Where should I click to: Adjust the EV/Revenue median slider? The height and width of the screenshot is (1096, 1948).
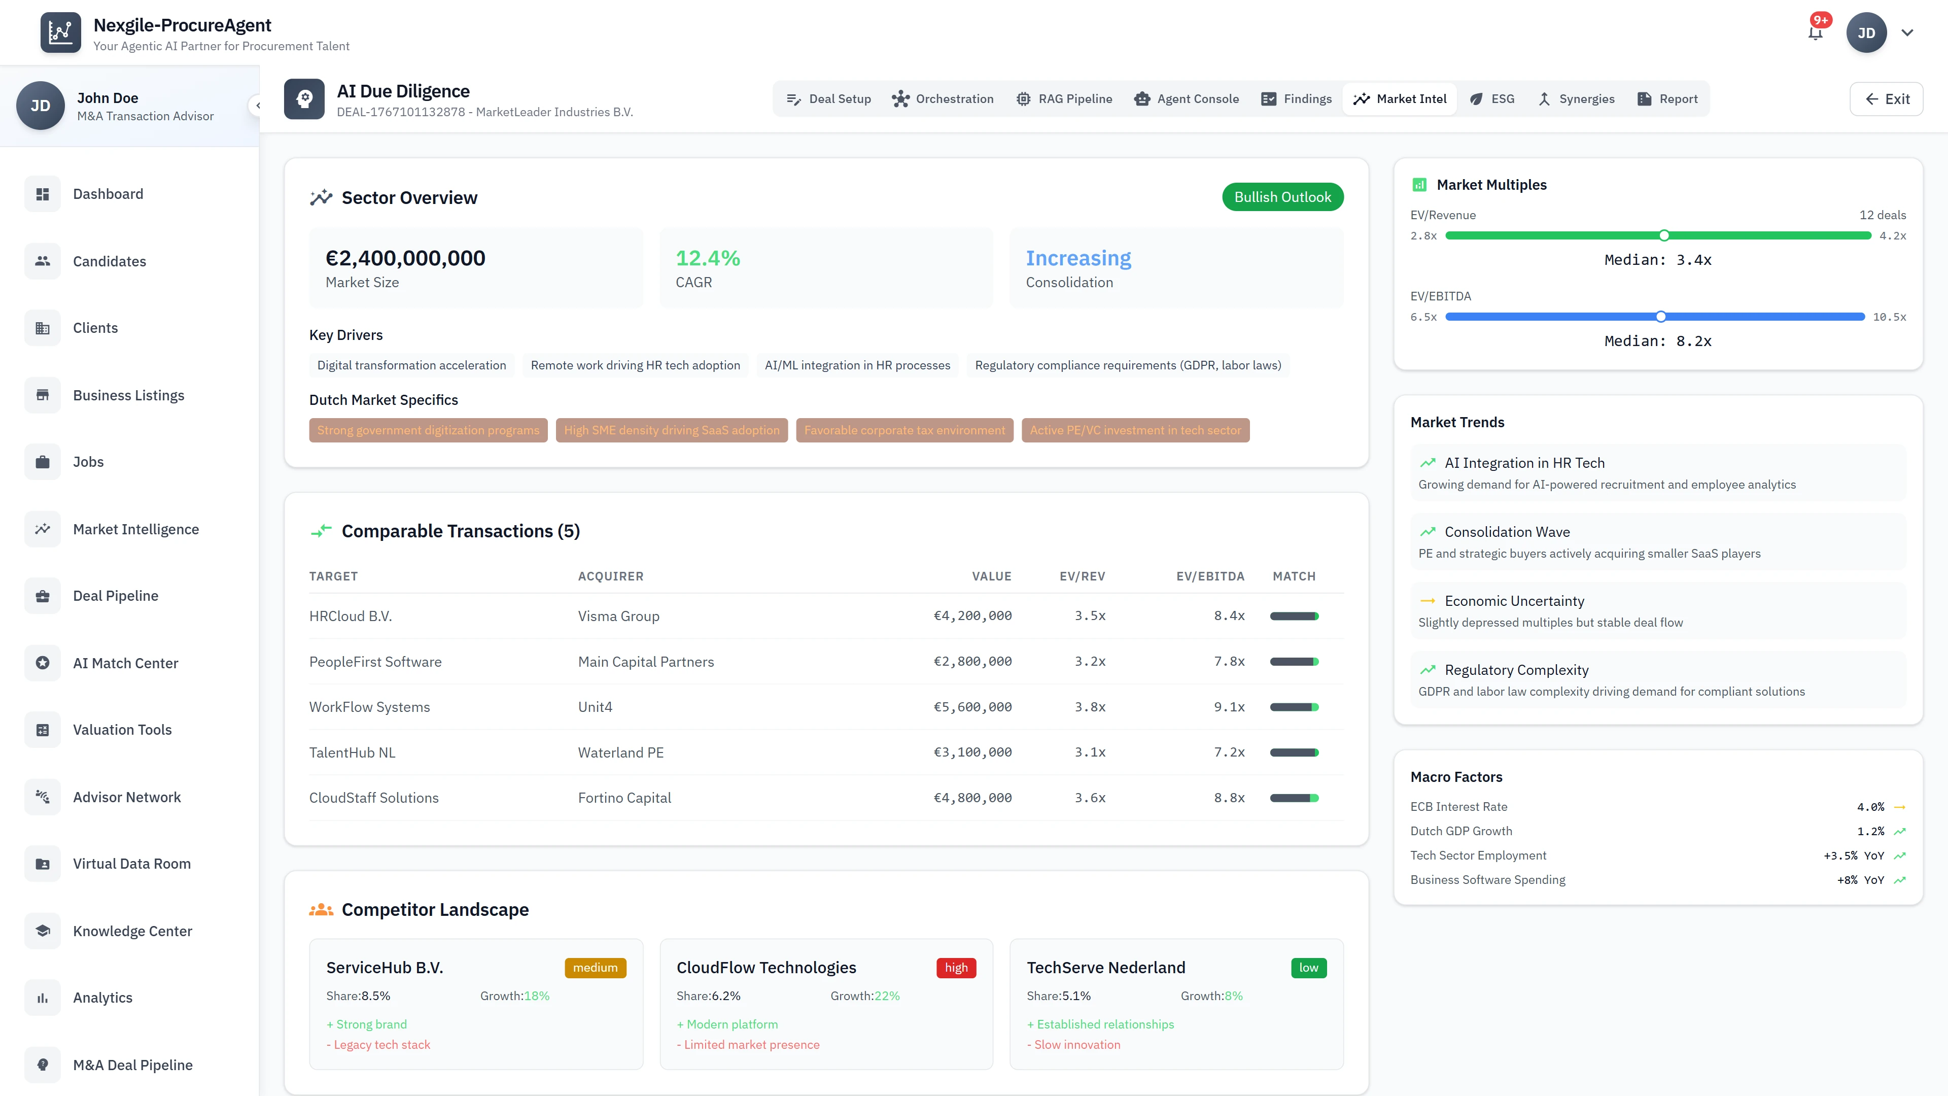pos(1664,235)
